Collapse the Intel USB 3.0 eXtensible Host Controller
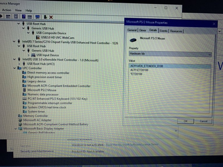 coord(14,59)
